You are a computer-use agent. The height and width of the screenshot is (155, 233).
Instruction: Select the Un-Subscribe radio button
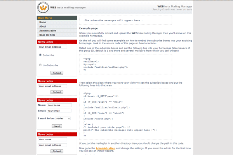point(40,65)
